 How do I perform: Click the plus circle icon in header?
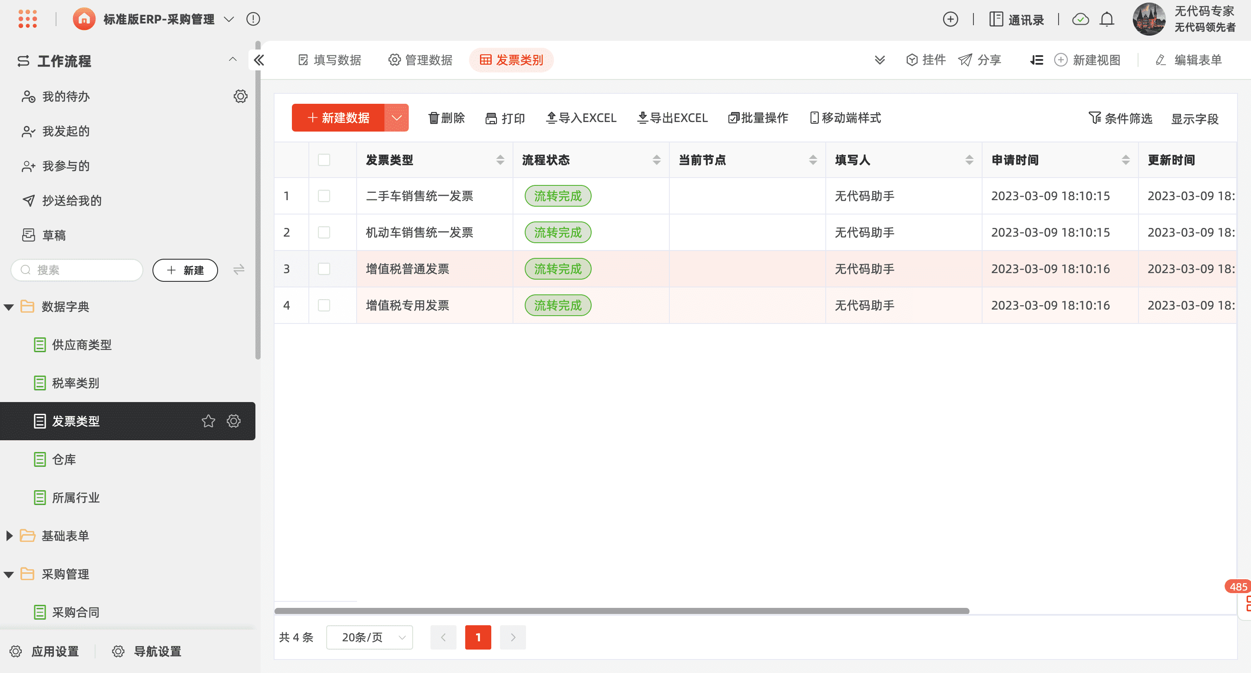point(950,20)
